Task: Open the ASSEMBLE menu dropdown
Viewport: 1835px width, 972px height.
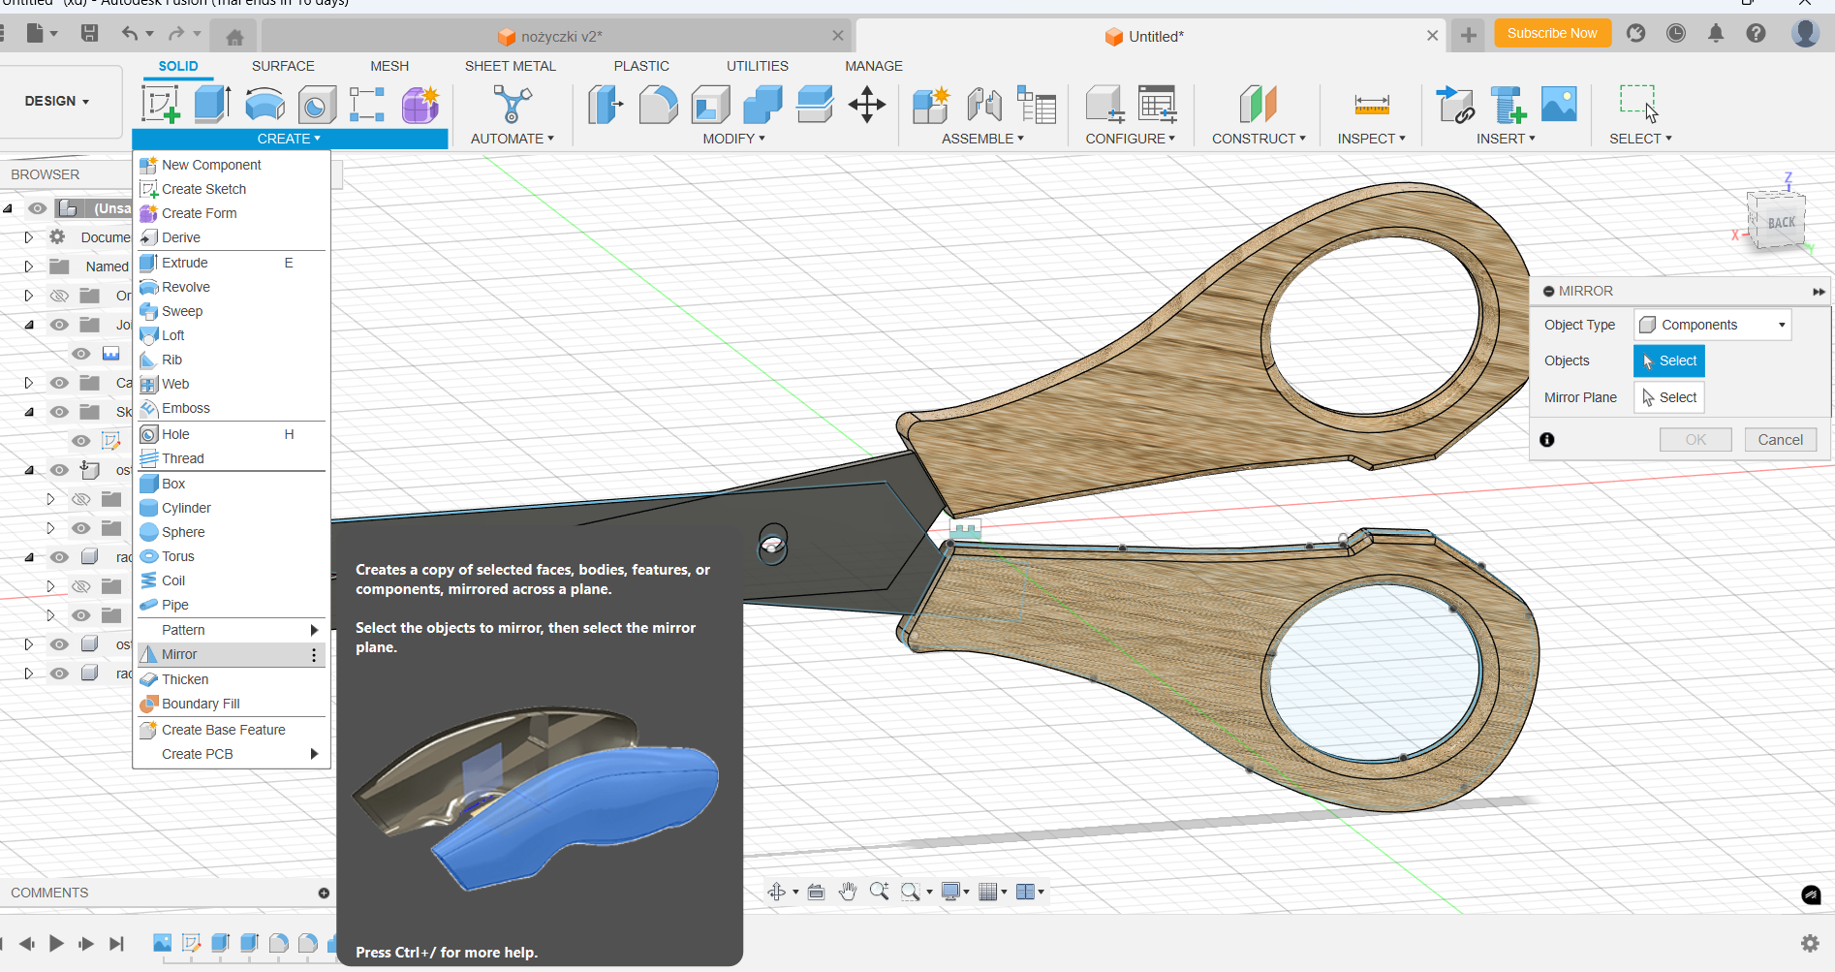Action: 982,139
